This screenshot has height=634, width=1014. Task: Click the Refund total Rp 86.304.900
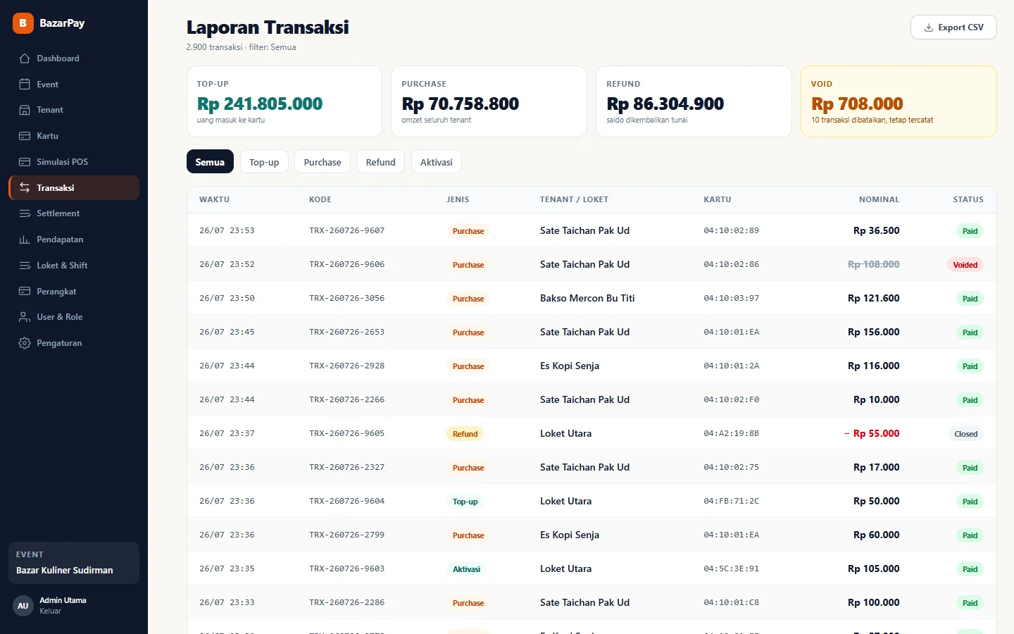[665, 104]
